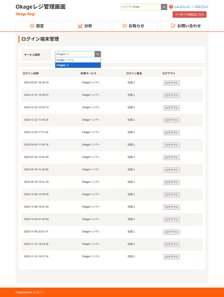Select Okageハンディ option in dropdown list
This screenshot has height=297, width=224.
tap(78, 60)
